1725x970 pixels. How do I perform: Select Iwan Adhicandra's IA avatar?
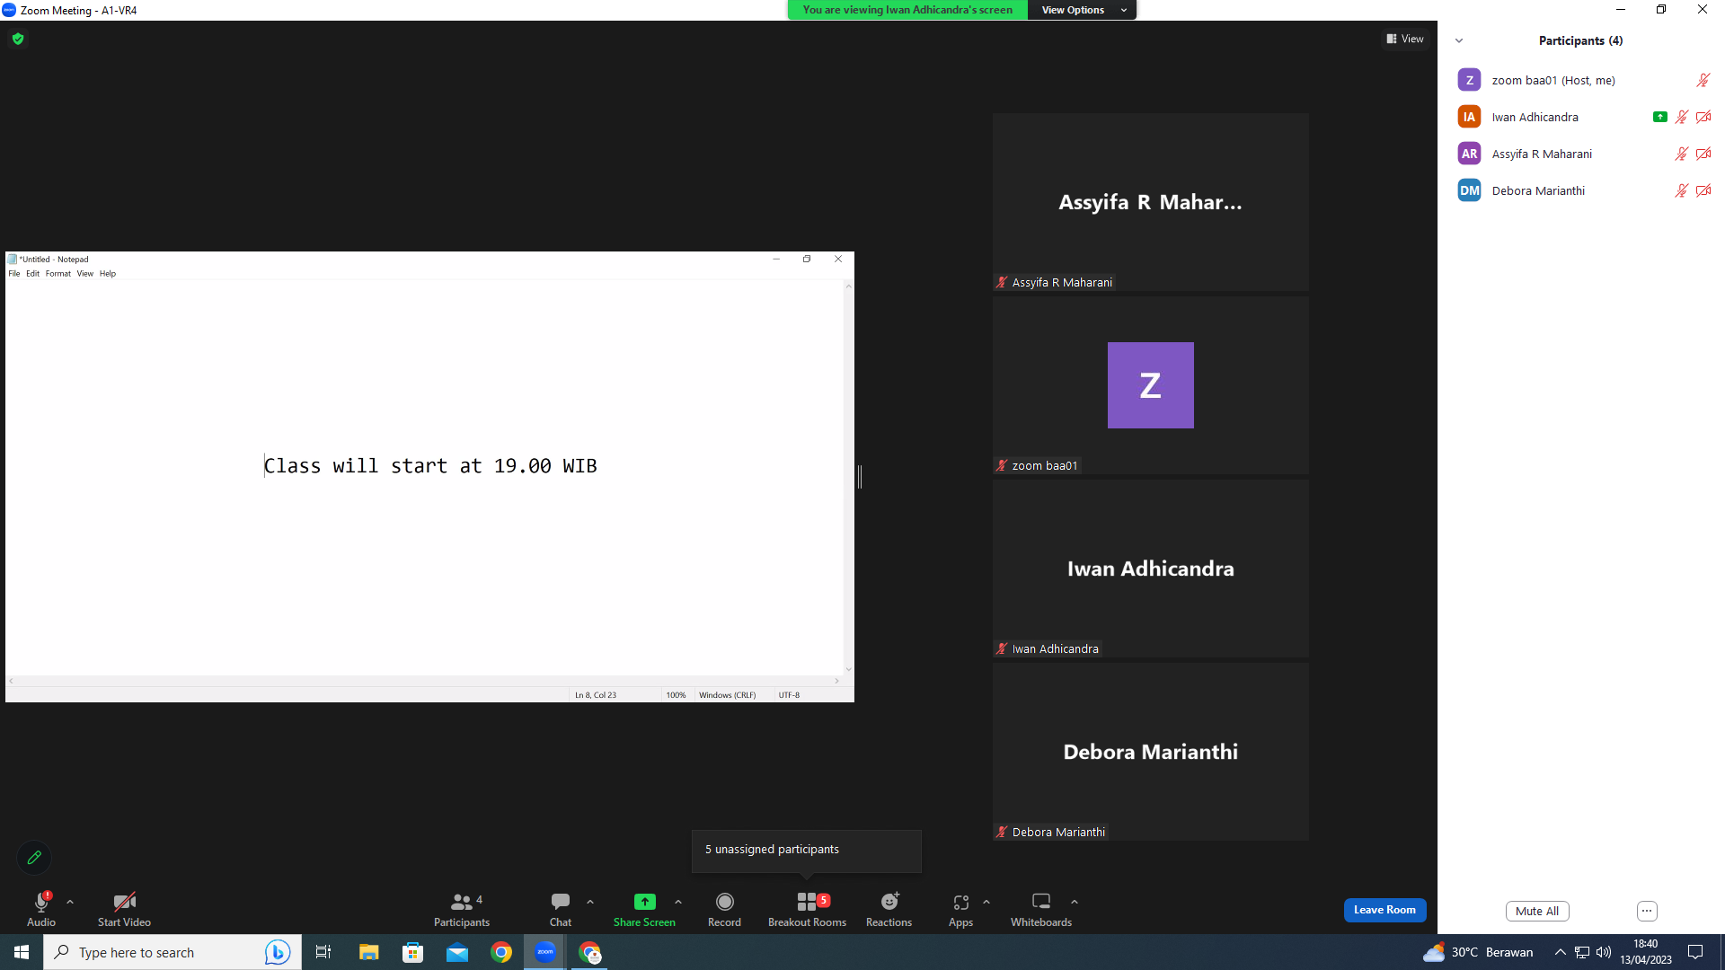click(1469, 117)
